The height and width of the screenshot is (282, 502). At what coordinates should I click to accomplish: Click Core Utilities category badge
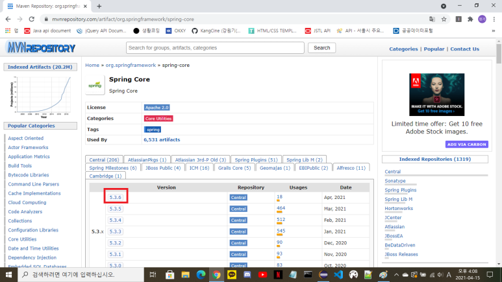(158, 118)
